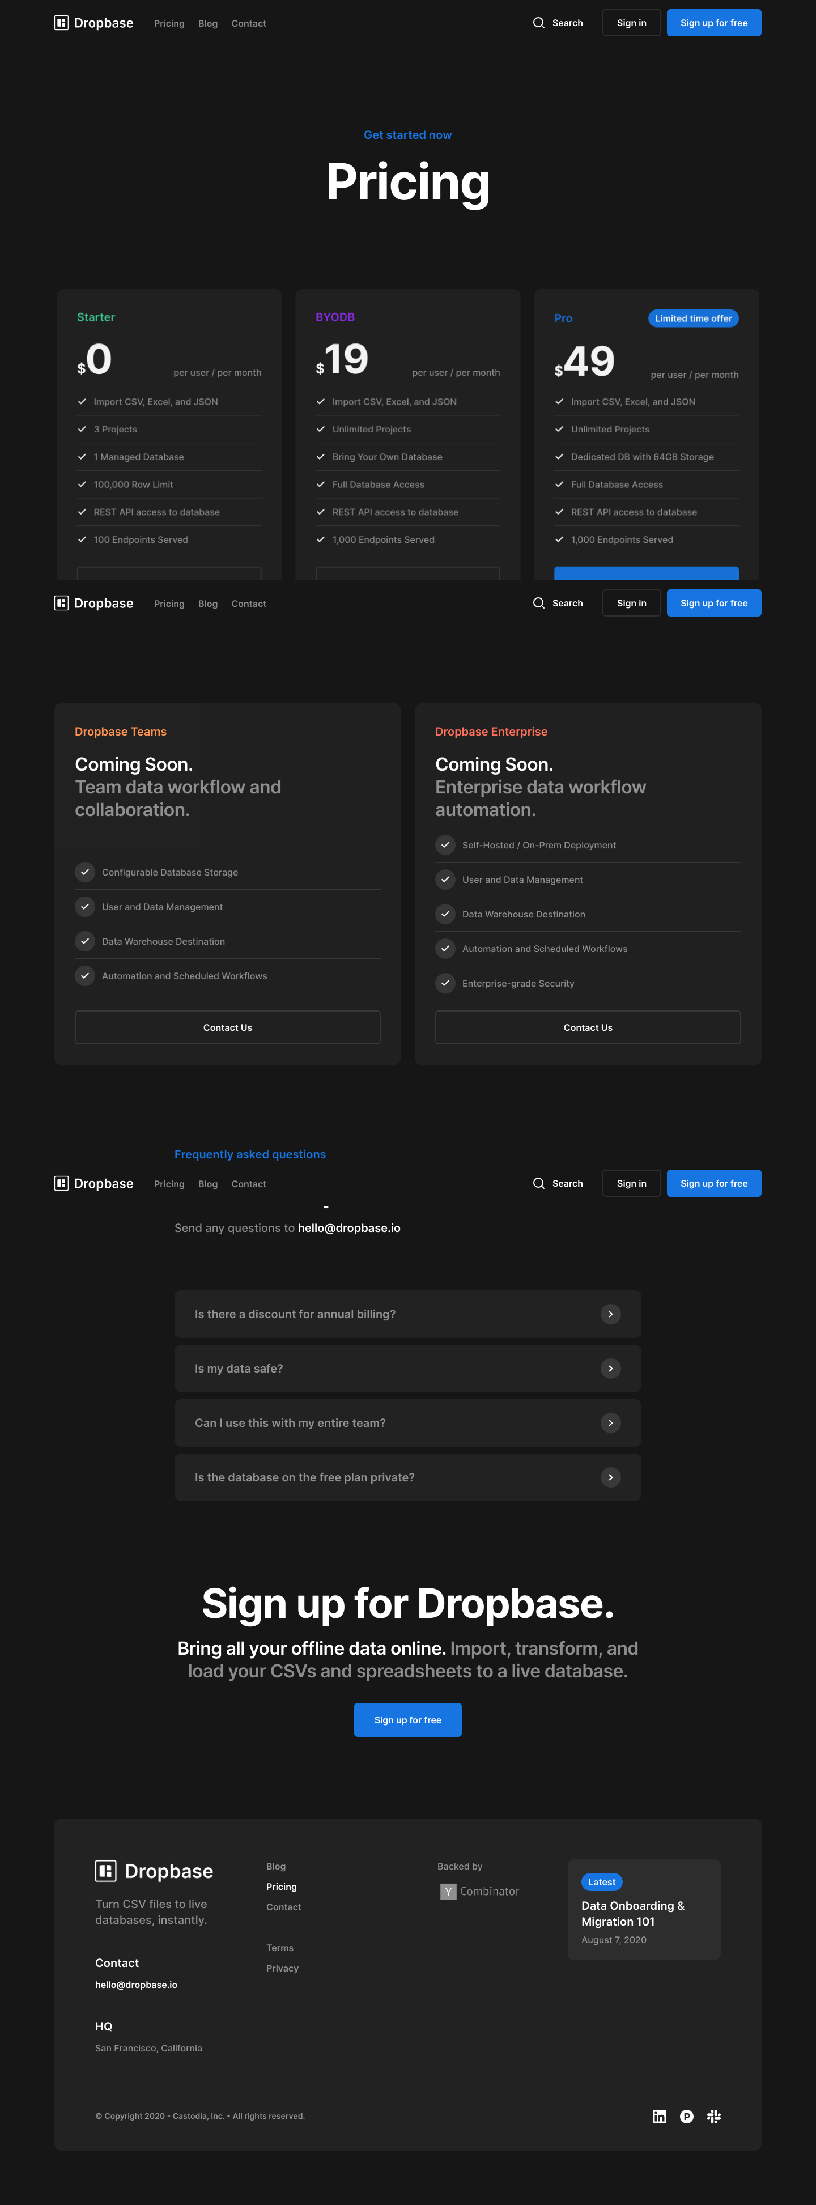Click the "August 7, 2020" date on the blog card

[614, 1940]
